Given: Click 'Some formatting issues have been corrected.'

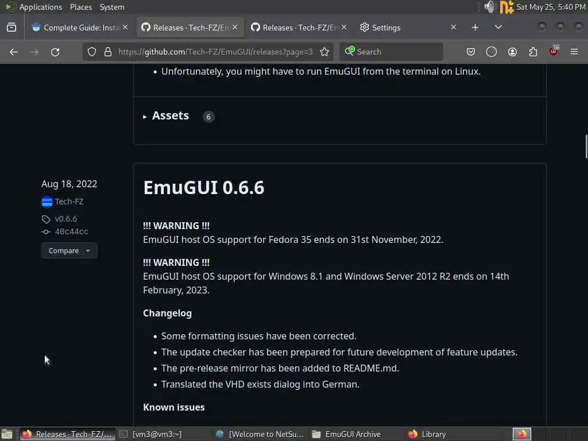Looking at the screenshot, I should 259,336.
